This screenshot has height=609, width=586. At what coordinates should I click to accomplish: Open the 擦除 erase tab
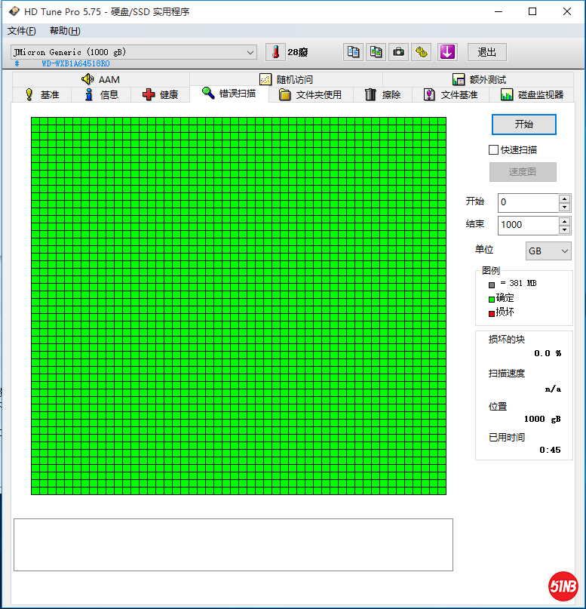coord(382,94)
